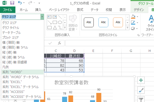The height and width of the screenshot is (102, 154).
Task: Apply shape fill with paint bucket
Action: click(133, 17)
